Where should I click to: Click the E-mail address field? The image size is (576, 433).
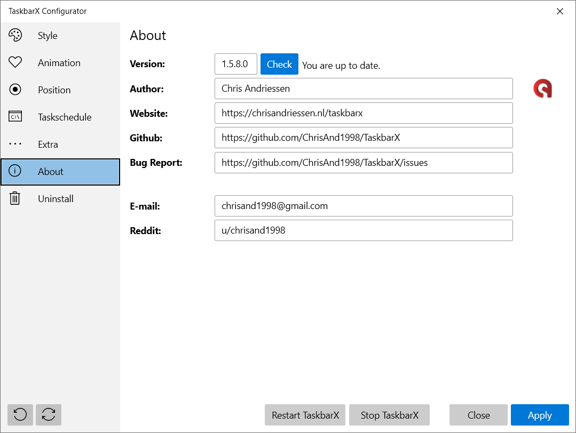(x=364, y=206)
